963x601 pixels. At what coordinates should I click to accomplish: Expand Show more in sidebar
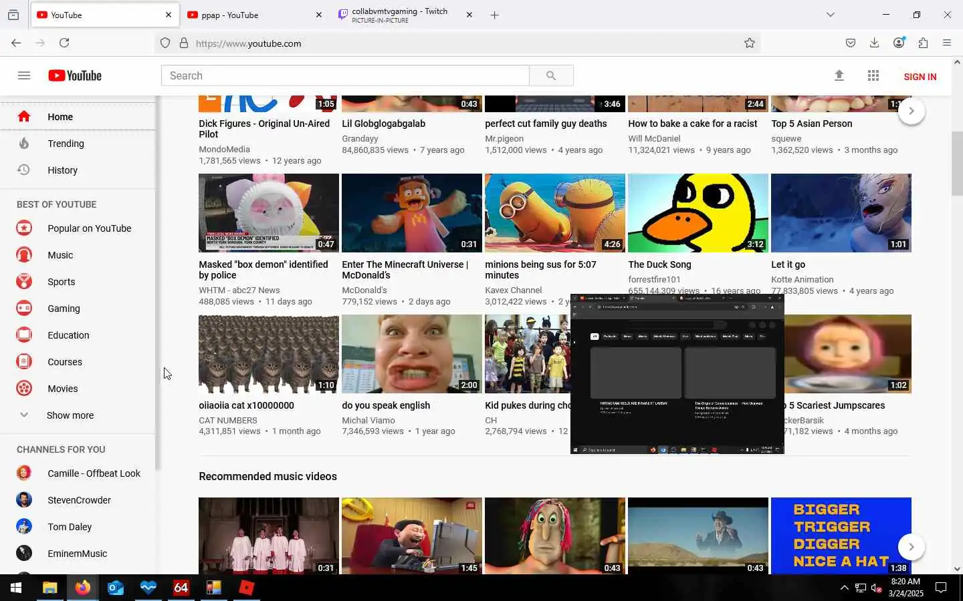pos(77,415)
